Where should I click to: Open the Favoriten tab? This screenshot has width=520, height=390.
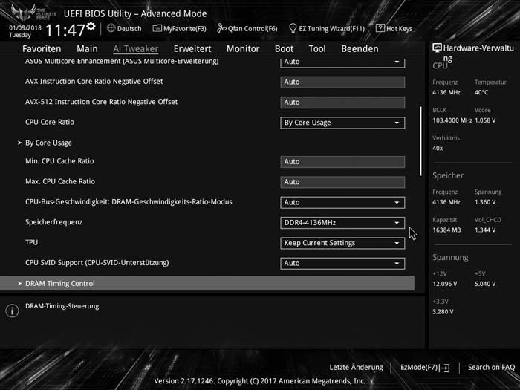[42, 49]
